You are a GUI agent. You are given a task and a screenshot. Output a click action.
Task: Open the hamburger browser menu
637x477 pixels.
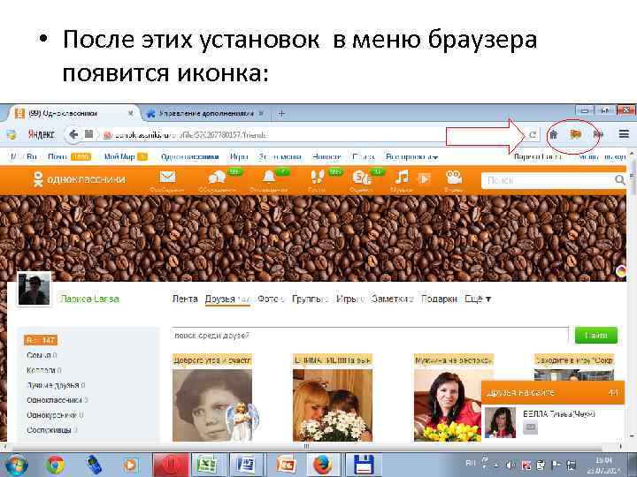click(624, 134)
